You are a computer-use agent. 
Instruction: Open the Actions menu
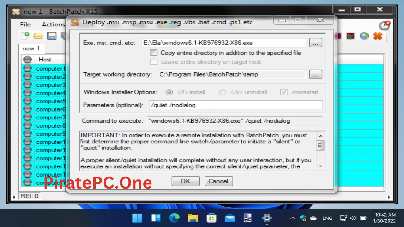(53, 24)
